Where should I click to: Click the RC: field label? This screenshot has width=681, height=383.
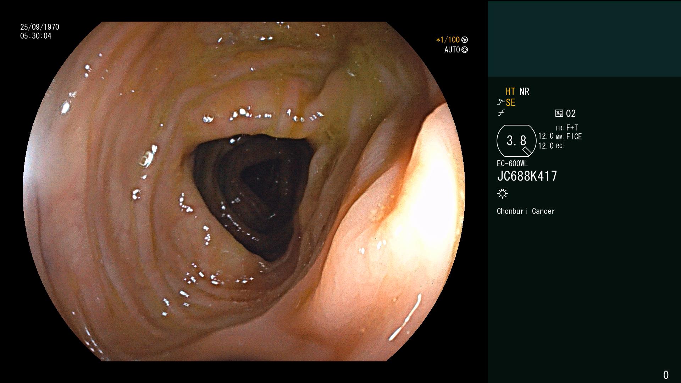click(560, 146)
